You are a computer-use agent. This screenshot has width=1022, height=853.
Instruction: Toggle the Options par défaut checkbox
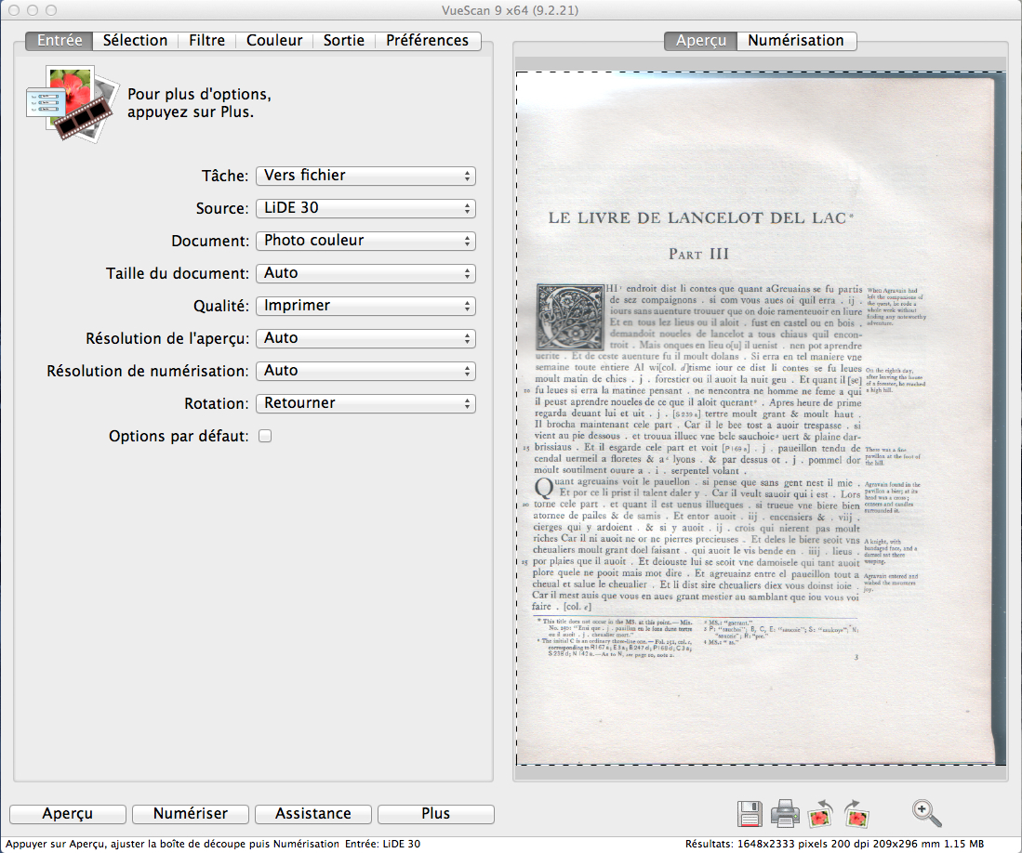[265, 437]
